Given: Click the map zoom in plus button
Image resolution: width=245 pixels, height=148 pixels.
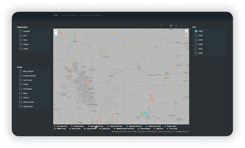Looking at the screenshot, I should tap(56, 31).
